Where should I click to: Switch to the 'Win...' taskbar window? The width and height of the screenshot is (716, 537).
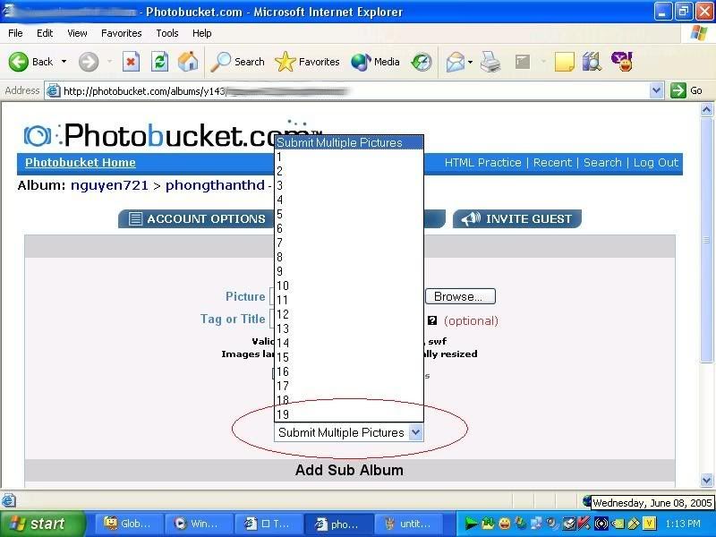click(x=198, y=524)
